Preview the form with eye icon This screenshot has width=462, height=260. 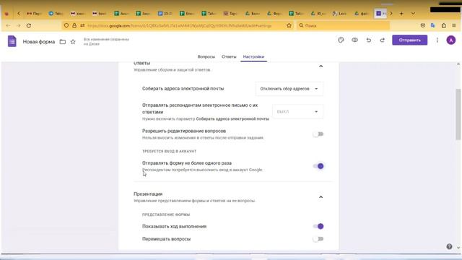[354, 40]
